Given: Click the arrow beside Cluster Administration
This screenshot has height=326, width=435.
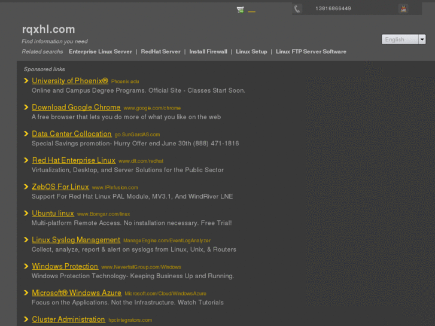Looking at the screenshot, I should [26, 319].
